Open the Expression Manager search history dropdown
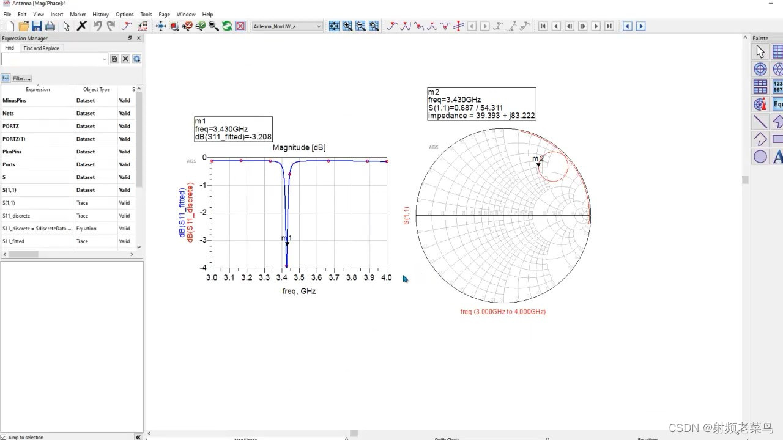783x440 pixels. pos(105,59)
